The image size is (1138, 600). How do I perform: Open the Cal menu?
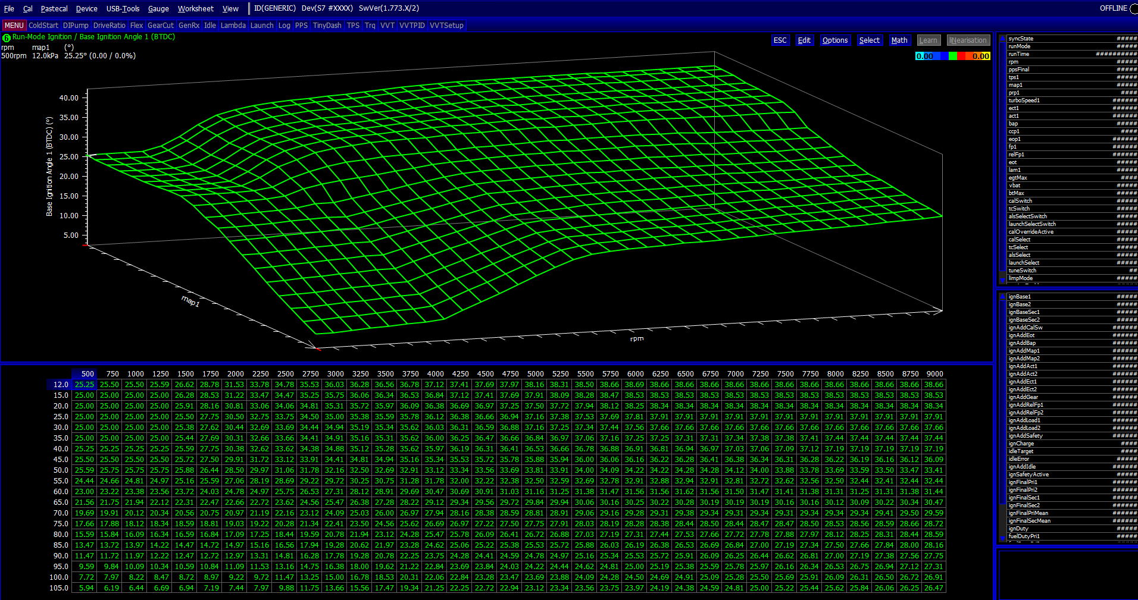pyautogui.click(x=27, y=8)
